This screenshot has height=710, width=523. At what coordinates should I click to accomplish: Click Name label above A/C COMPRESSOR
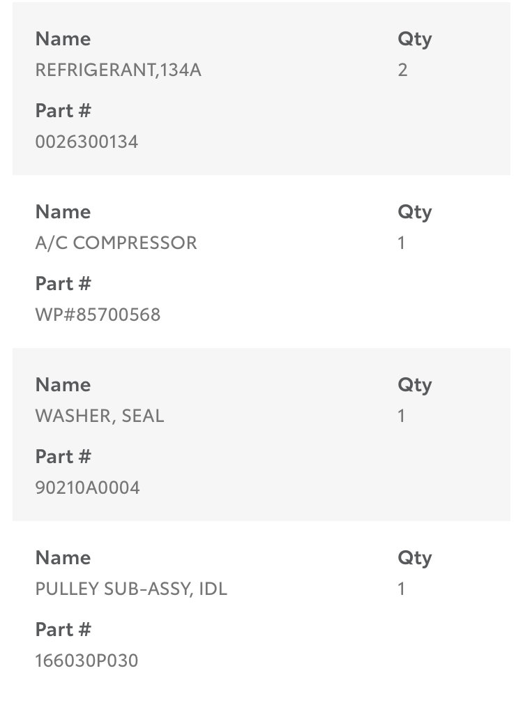(x=63, y=212)
